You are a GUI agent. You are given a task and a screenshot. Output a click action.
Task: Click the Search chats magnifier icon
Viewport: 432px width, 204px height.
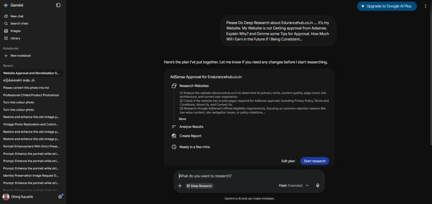6,24
